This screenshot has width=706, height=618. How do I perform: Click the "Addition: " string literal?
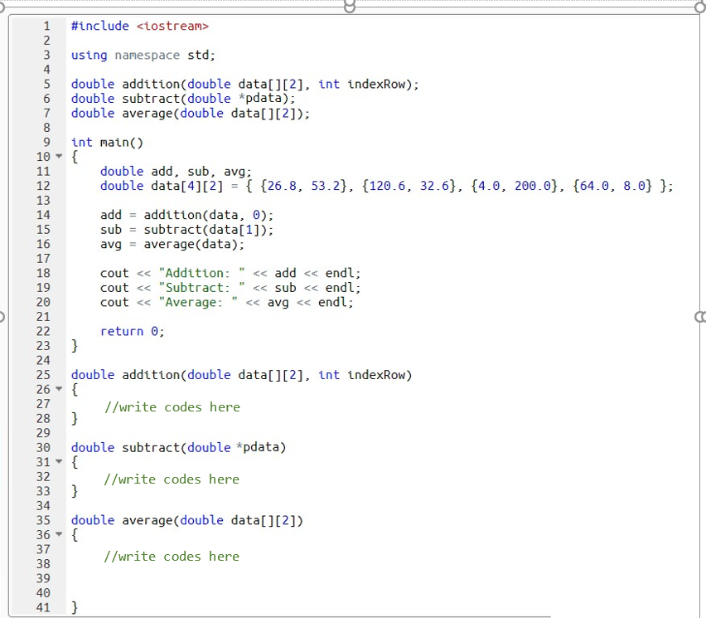pyautogui.click(x=201, y=273)
